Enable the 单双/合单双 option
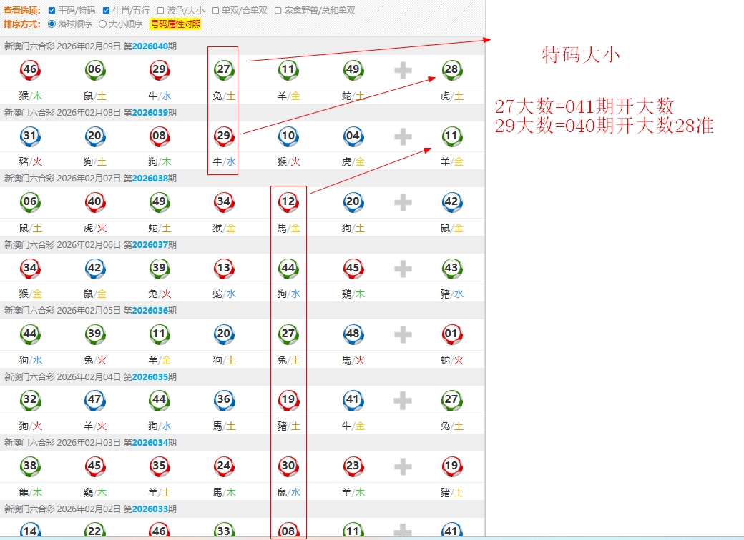The width and height of the screenshot is (744, 540). (216, 11)
